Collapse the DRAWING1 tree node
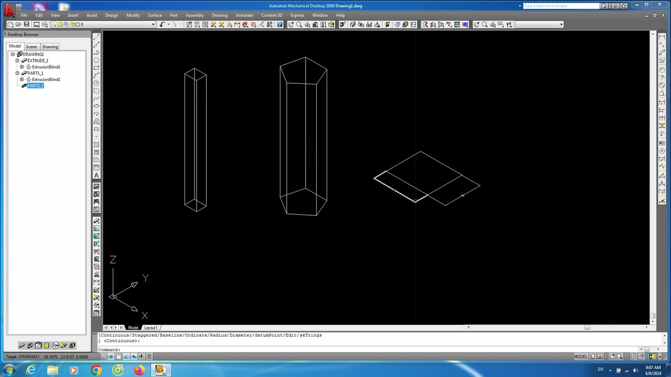 (x=13, y=54)
